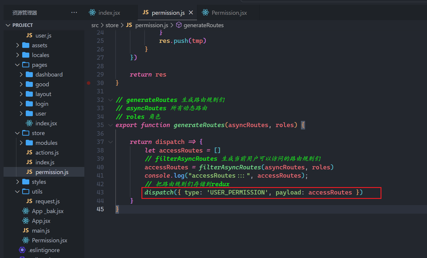This screenshot has height=258, width=427.
Task: Expand the layout folder chevron
Action: 21,94
